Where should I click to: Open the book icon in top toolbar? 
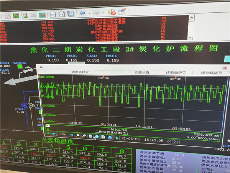point(71,13)
